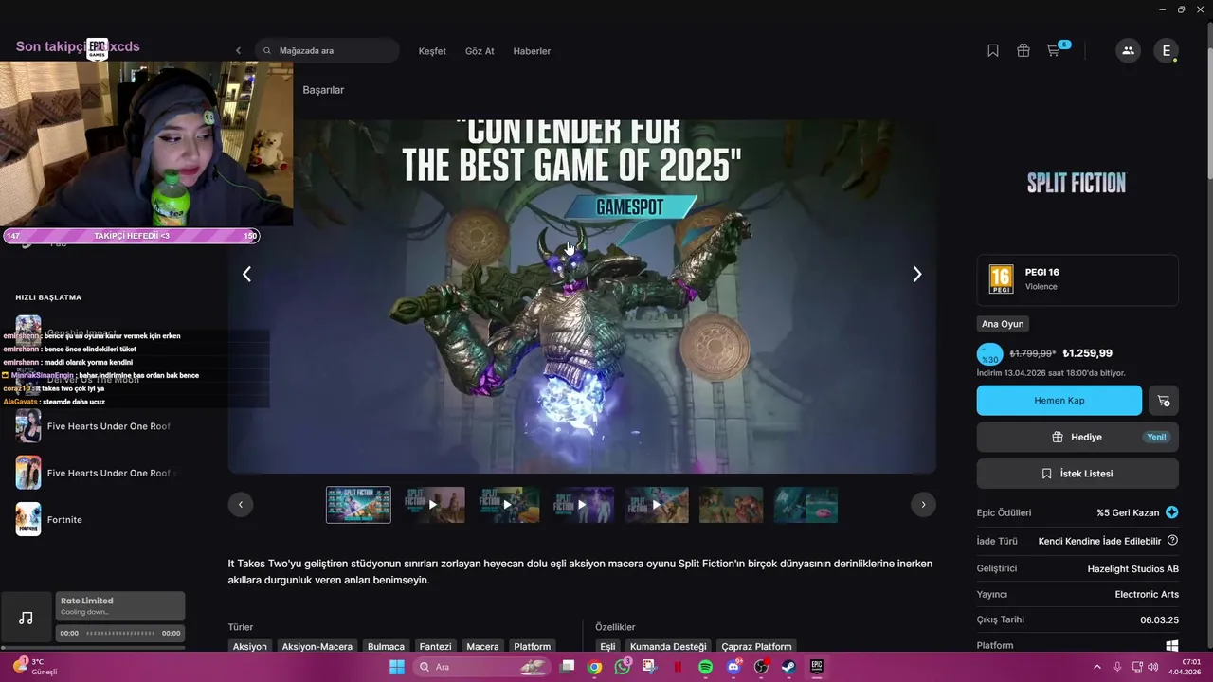Open the wishlist bookmark icon in header
This screenshot has width=1213, height=682.
point(993,51)
